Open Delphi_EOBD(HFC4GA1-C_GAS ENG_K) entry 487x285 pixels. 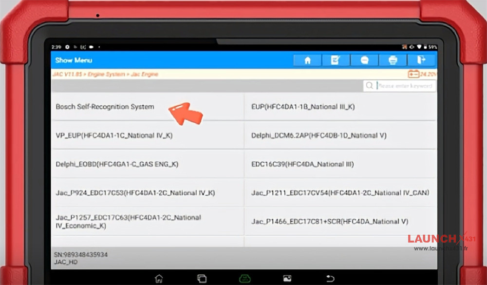pos(117,164)
